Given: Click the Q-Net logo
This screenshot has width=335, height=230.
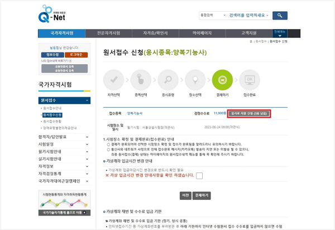Looking at the screenshot, I should pyautogui.click(x=52, y=13).
